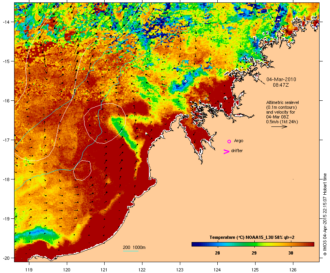
Task: Click the small white sea-level contour near 18S
Action: pos(82,170)
